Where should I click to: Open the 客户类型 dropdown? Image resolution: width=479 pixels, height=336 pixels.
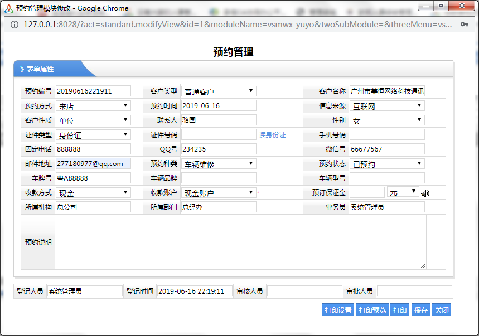(x=219, y=91)
